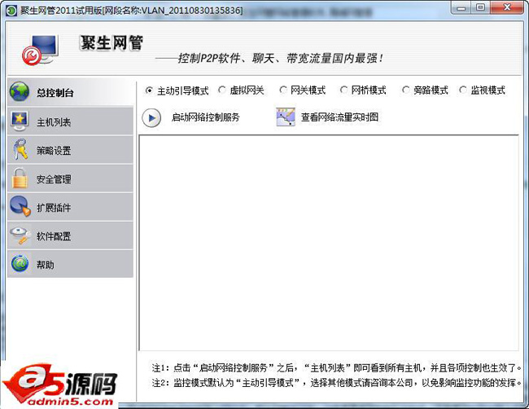Click 启动网络控制服务 label
The image size is (529, 409).
tap(205, 117)
